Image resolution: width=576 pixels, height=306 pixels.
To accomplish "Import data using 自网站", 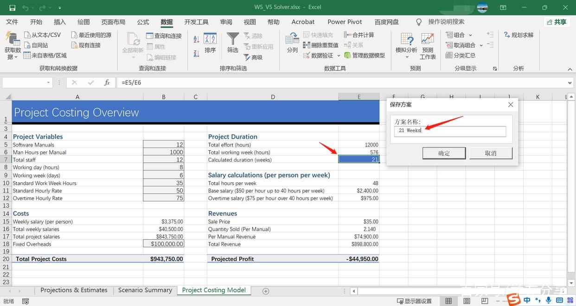I will coord(36,45).
